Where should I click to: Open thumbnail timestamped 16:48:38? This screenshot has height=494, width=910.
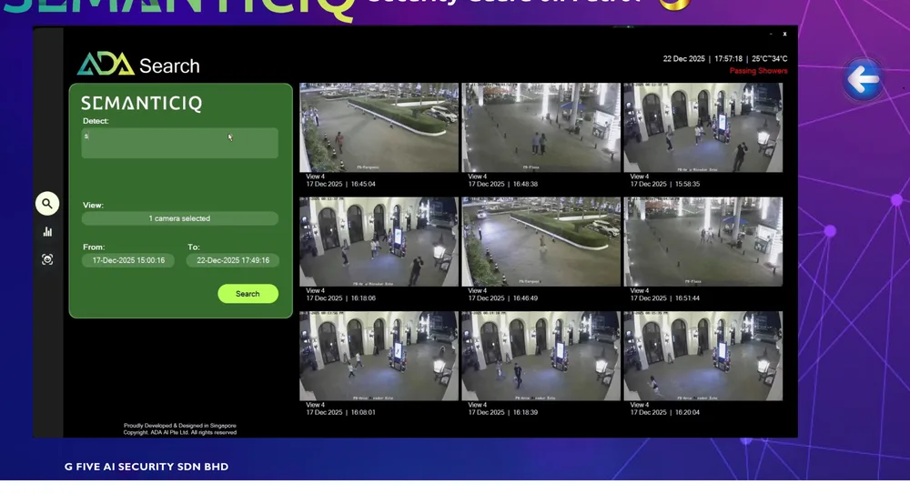pos(541,127)
